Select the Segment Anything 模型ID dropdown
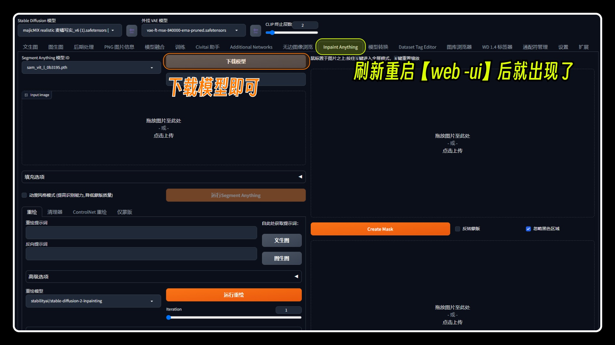The height and width of the screenshot is (345, 615). coord(89,67)
